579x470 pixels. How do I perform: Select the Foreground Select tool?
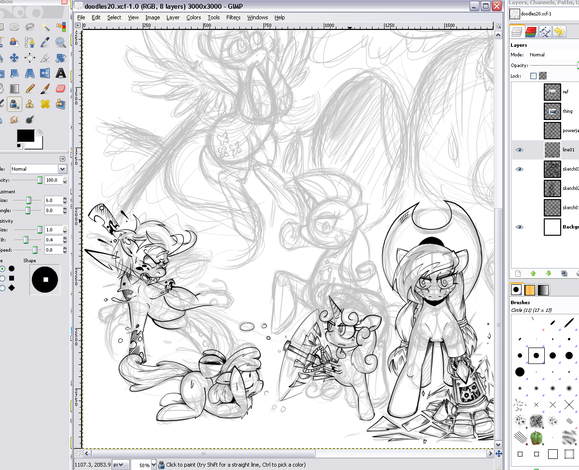click(14, 42)
